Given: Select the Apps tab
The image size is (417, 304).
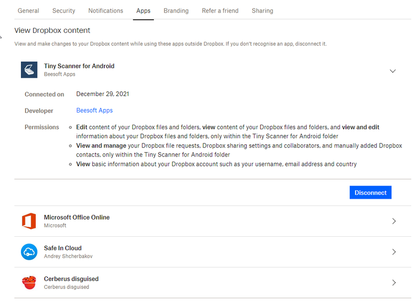Looking at the screenshot, I should click(143, 10).
